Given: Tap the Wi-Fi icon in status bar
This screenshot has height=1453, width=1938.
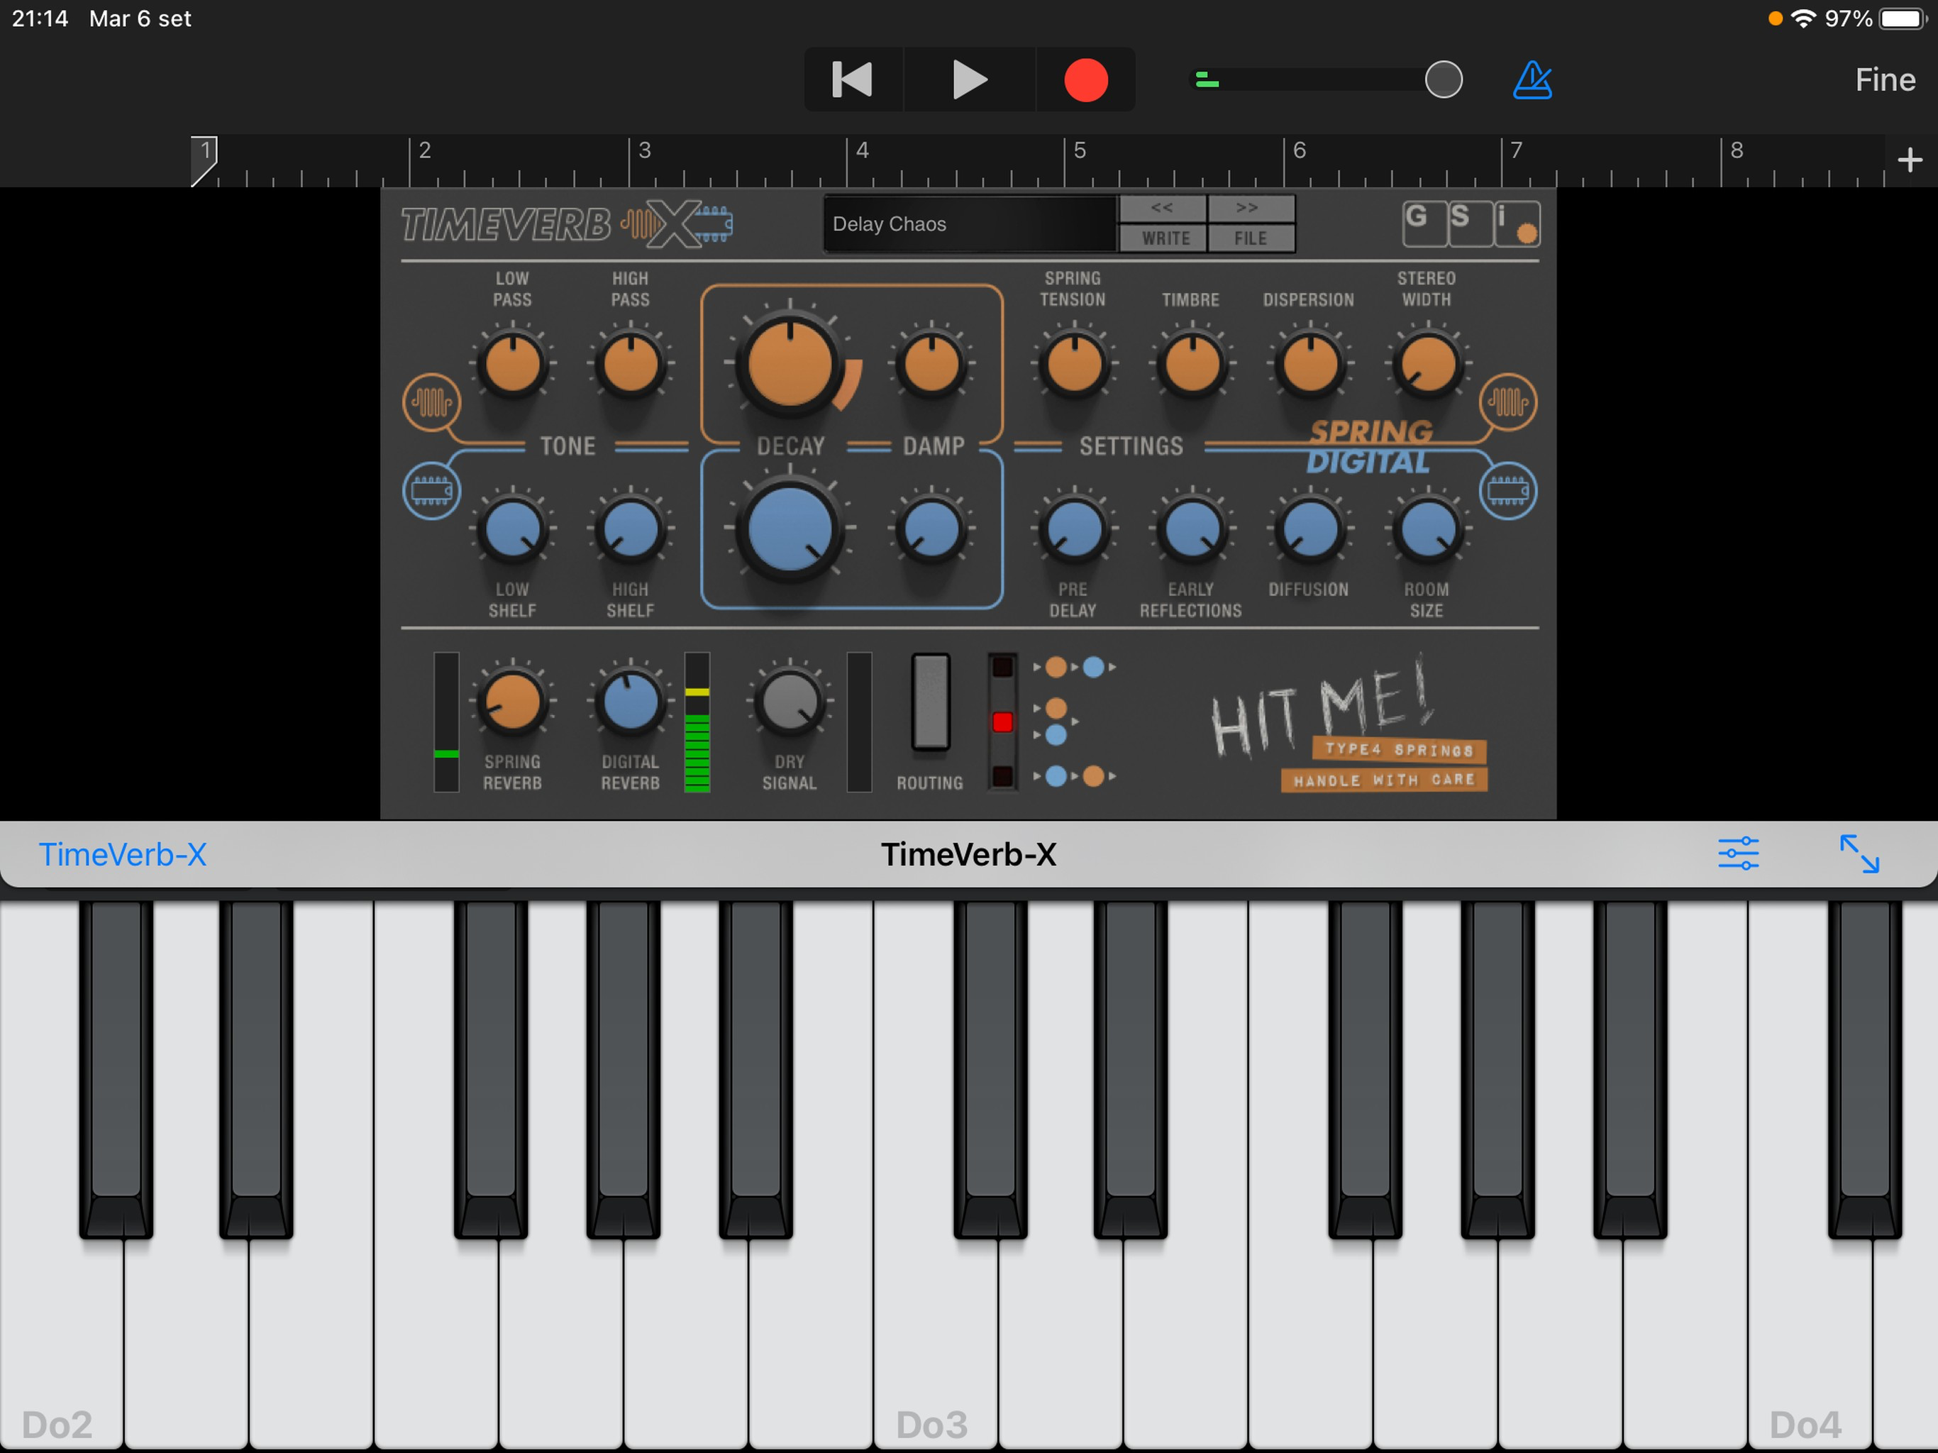Looking at the screenshot, I should pyautogui.click(x=1803, y=18).
